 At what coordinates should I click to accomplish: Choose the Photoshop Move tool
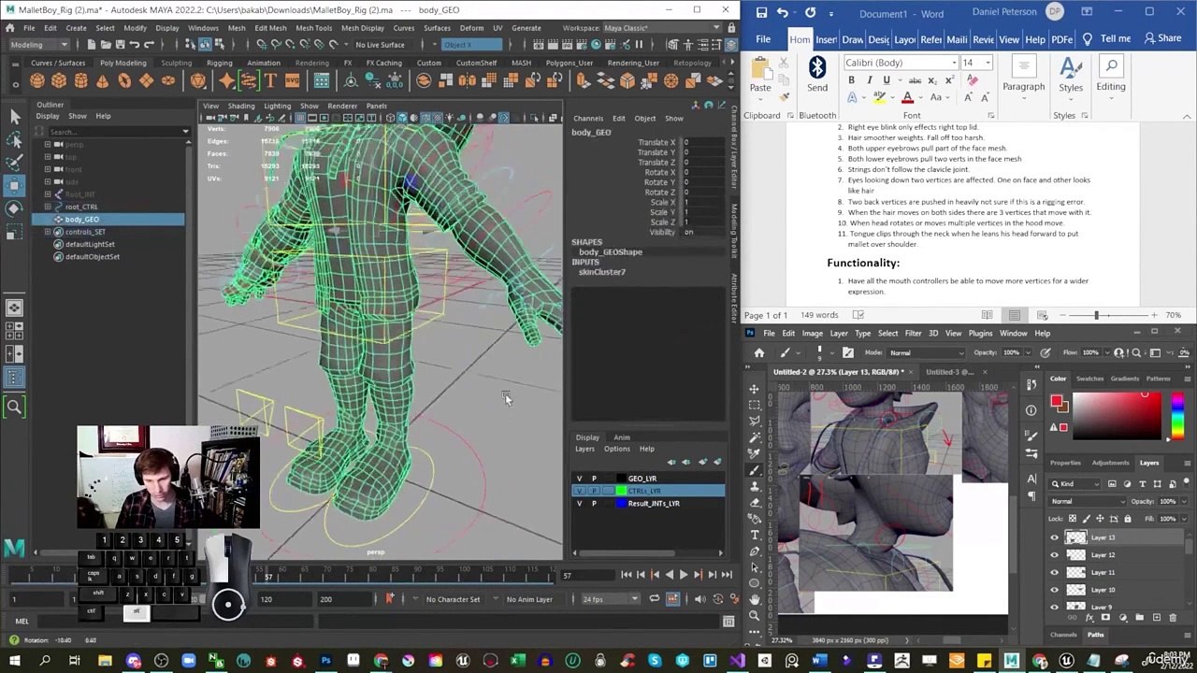(755, 388)
